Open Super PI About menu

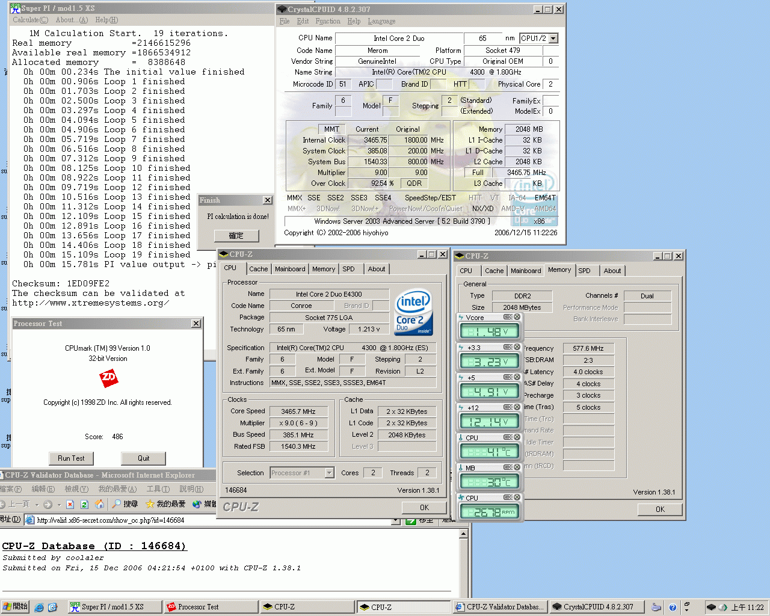72,20
